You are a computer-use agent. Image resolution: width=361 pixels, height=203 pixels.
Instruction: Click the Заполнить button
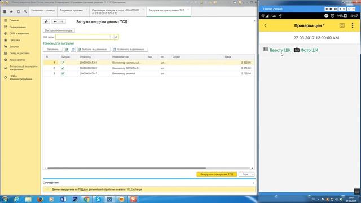pos(52,49)
